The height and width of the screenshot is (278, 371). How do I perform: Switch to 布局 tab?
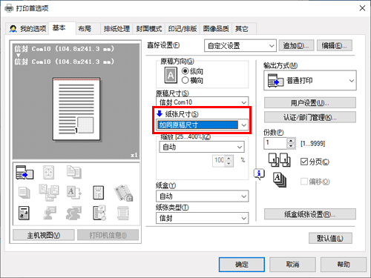click(88, 29)
